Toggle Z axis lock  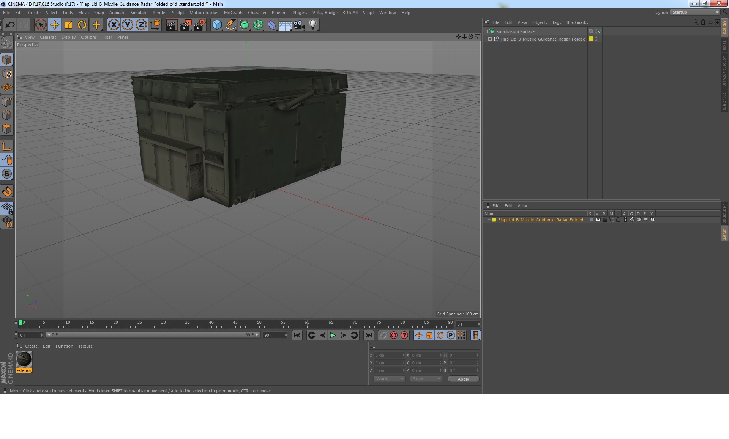pos(141,25)
